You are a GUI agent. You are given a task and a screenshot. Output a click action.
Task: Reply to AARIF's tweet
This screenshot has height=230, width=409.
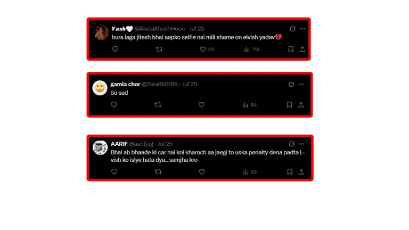(x=114, y=172)
